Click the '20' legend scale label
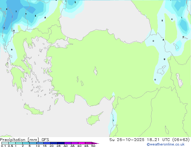 click(52, 146)
